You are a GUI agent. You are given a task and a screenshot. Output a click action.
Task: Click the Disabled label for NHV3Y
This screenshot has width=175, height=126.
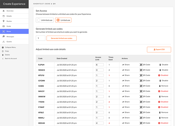pyautogui.click(x=164, y=91)
